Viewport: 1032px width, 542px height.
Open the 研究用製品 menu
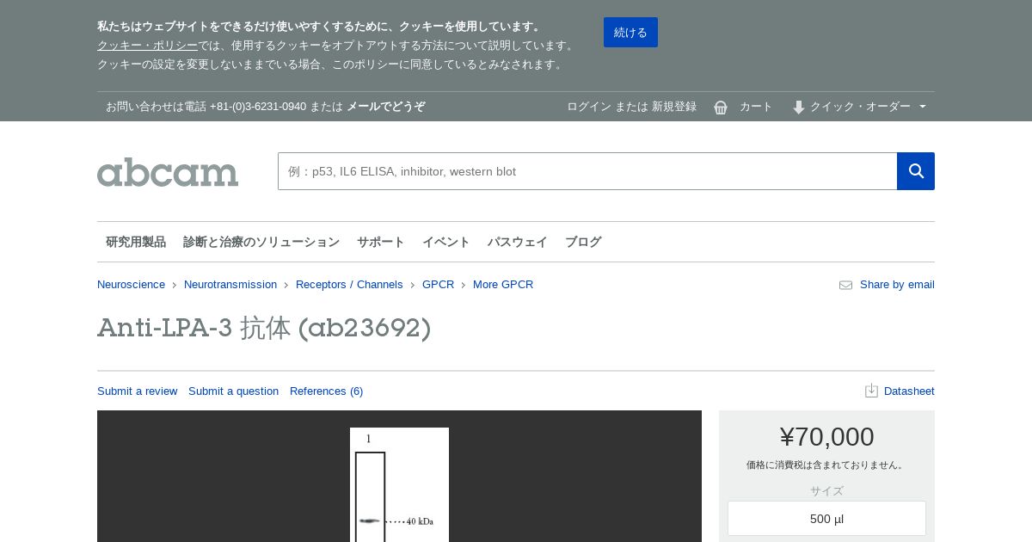tap(136, 242)
